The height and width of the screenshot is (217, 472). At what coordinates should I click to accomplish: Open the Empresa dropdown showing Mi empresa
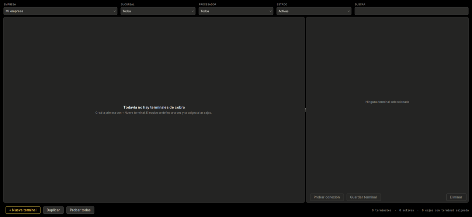[x=60, y=11]
